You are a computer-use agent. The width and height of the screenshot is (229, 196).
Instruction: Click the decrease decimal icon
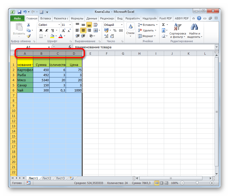[x=112, y=36]
